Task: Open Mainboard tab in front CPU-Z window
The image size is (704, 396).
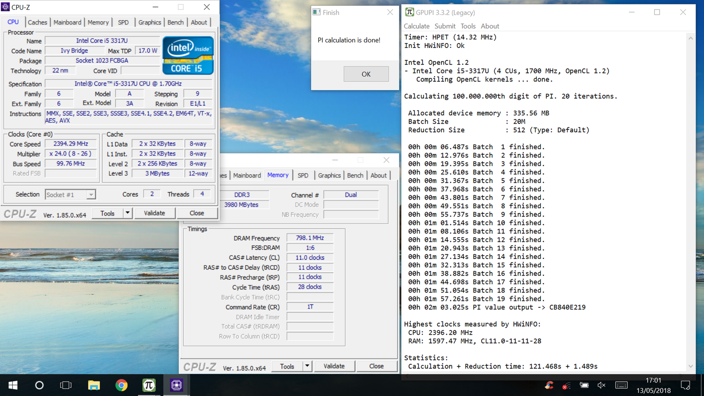Action: [67, 22]
